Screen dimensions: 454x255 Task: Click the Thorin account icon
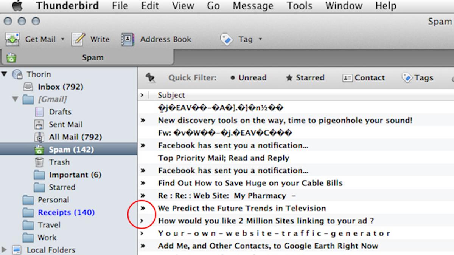(17, 74)
